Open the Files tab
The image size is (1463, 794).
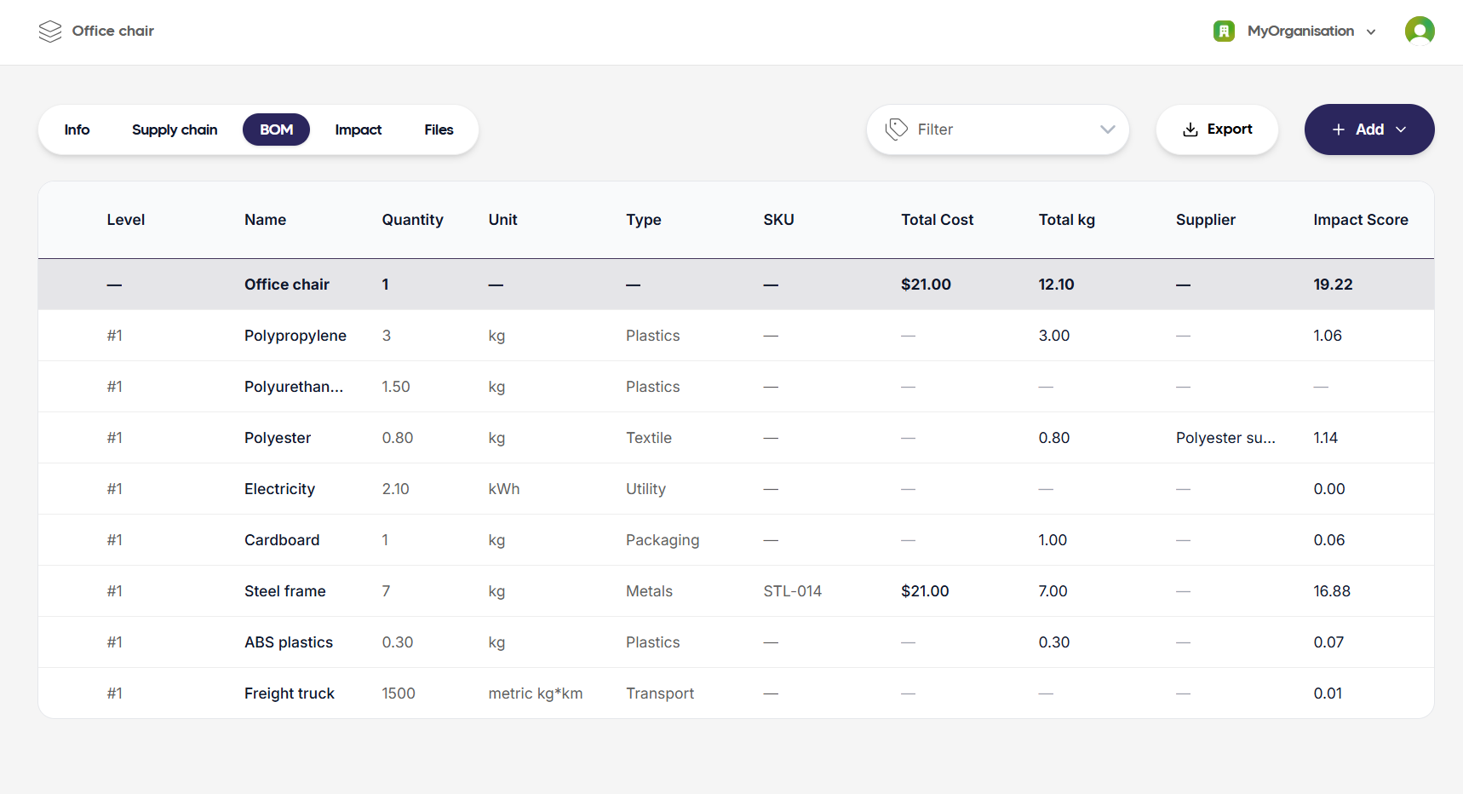(439, 129)
